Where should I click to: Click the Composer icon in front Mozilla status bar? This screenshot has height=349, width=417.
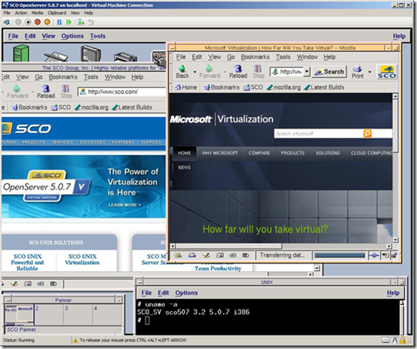[x=206, y=255]
